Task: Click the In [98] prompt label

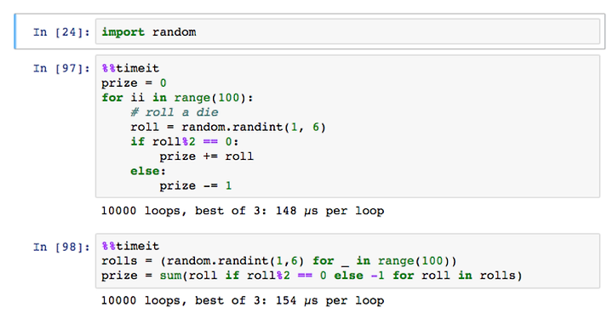Action: 61,247
